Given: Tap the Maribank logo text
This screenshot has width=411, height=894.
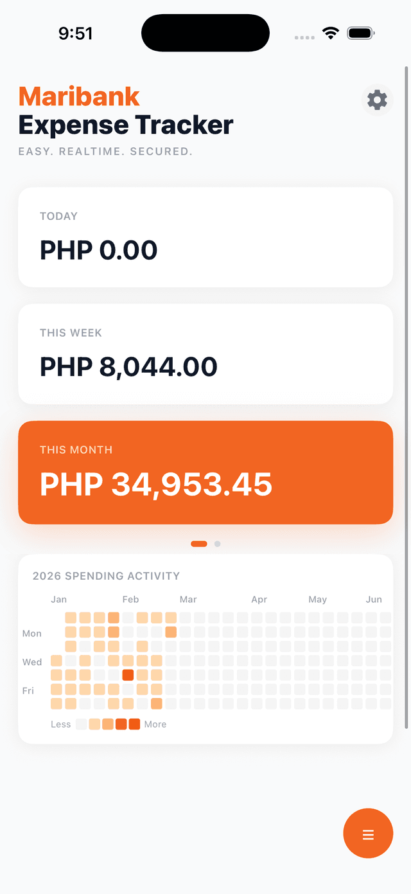Looking at the screenshot, I should [x=78, y=97].
